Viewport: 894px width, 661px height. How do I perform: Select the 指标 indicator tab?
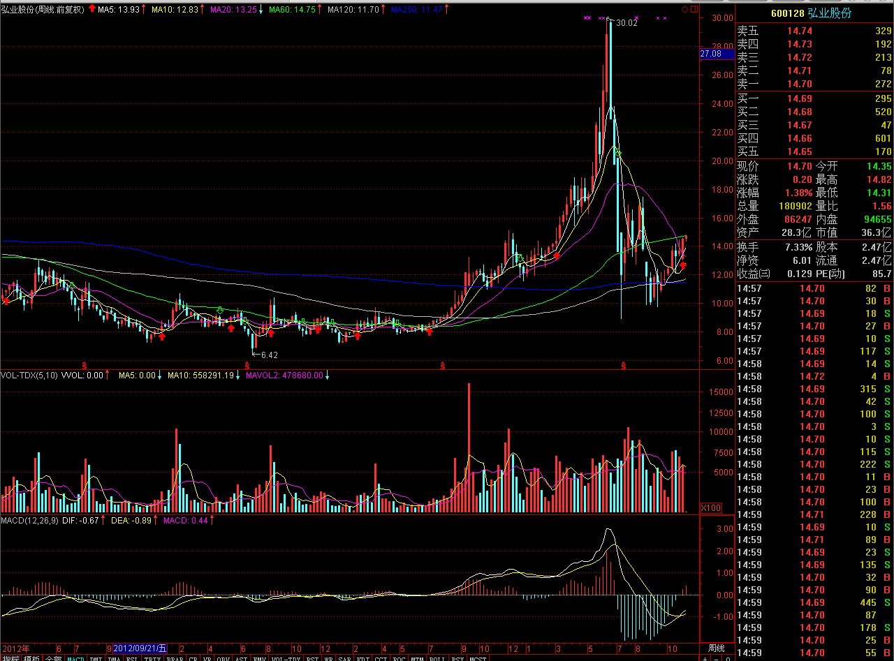point(10,657)
